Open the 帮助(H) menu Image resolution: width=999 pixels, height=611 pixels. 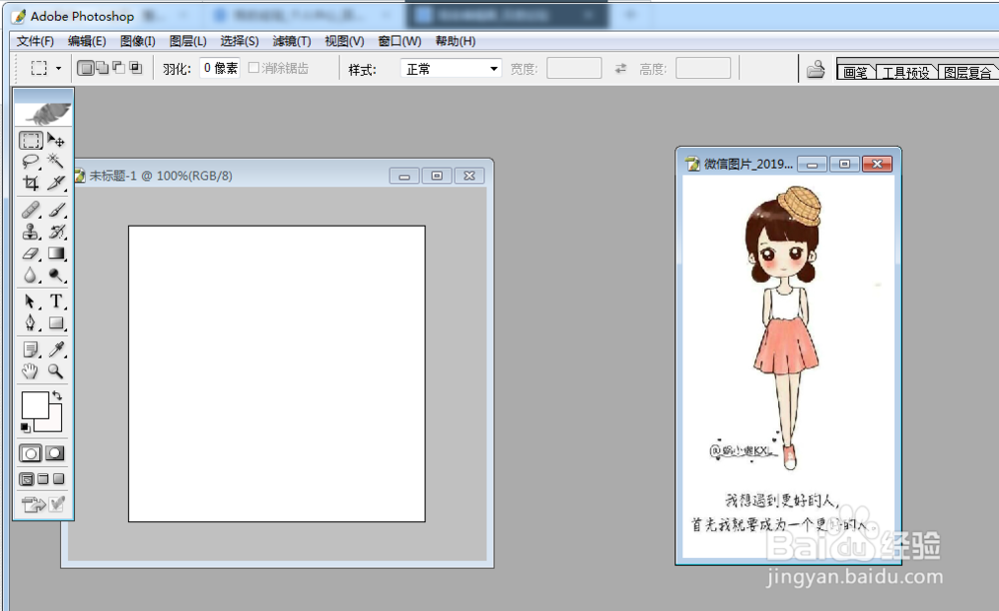pos(455,41)
